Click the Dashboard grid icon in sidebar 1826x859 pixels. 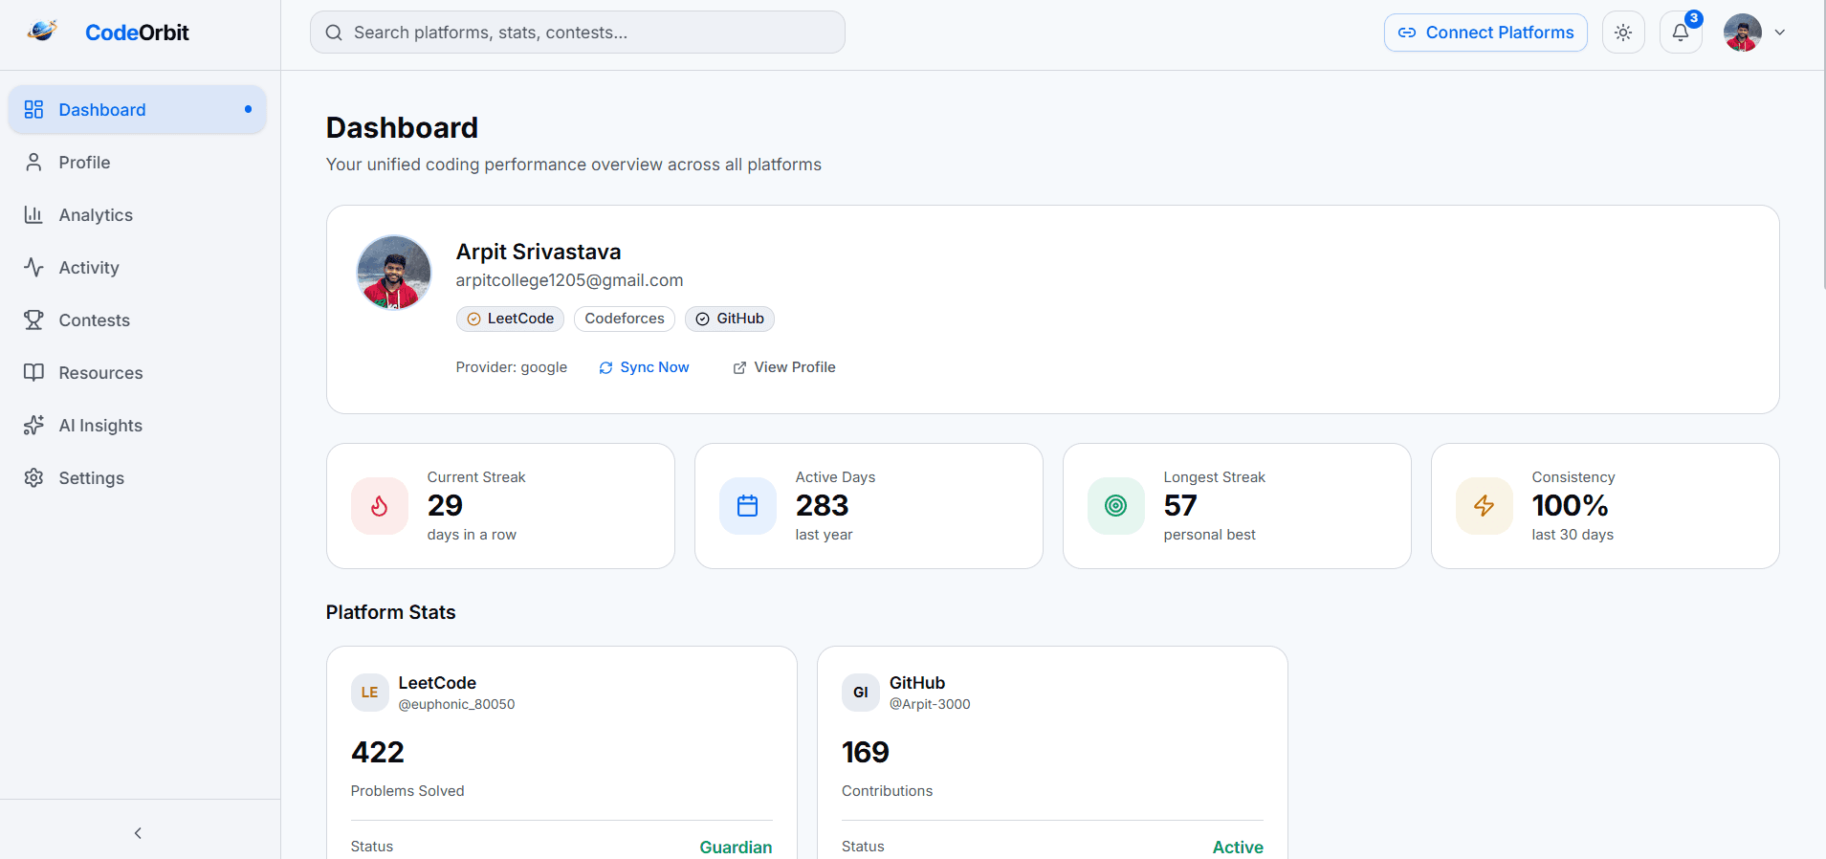(x=33, y=109)
